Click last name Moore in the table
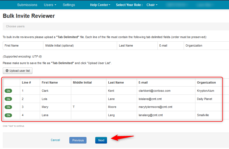This screenshot has height=149, width=229. [112, 107]
